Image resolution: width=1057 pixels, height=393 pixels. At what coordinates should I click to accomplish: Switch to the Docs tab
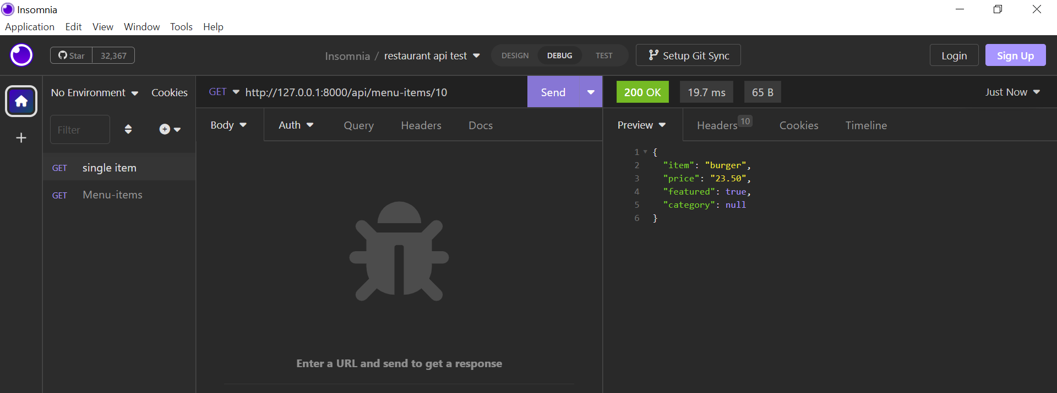(x=481, y=125)
